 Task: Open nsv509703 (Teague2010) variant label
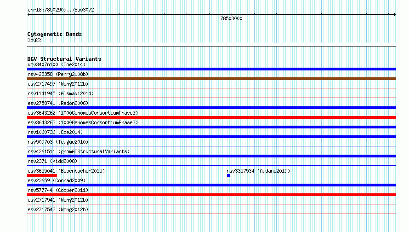coord(58,142)
